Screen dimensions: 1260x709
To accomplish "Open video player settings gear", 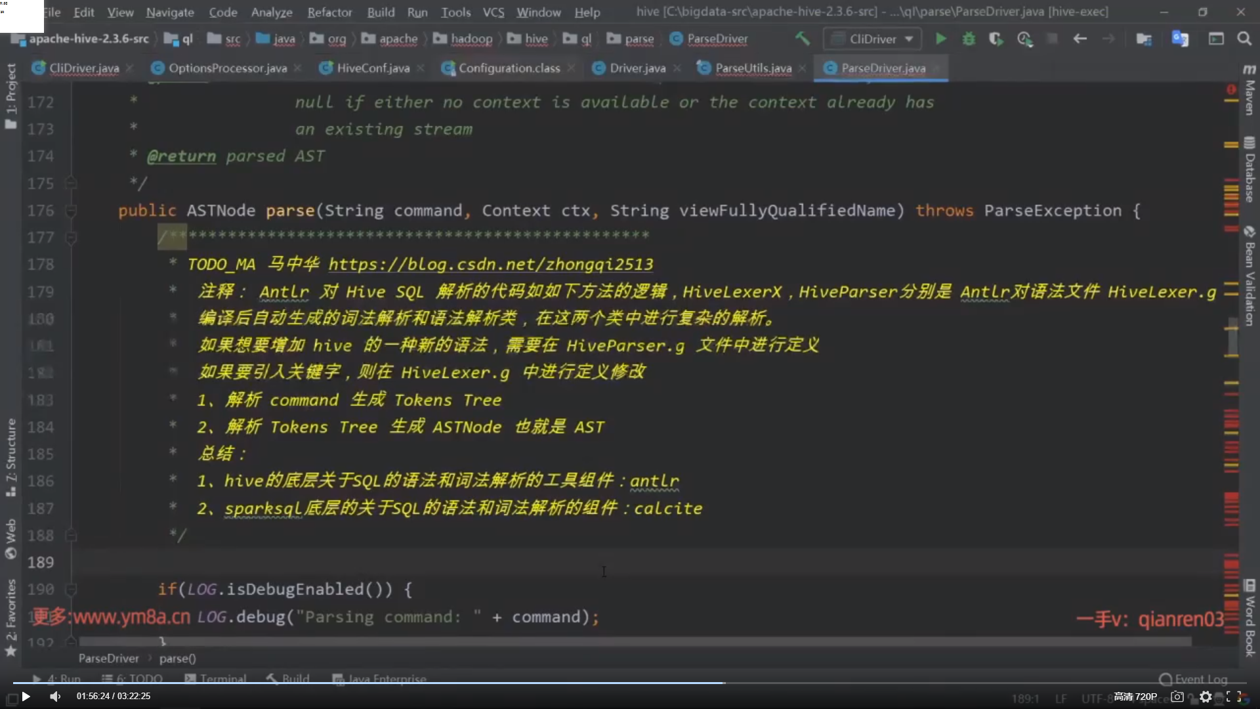I will coord(1206,697).
